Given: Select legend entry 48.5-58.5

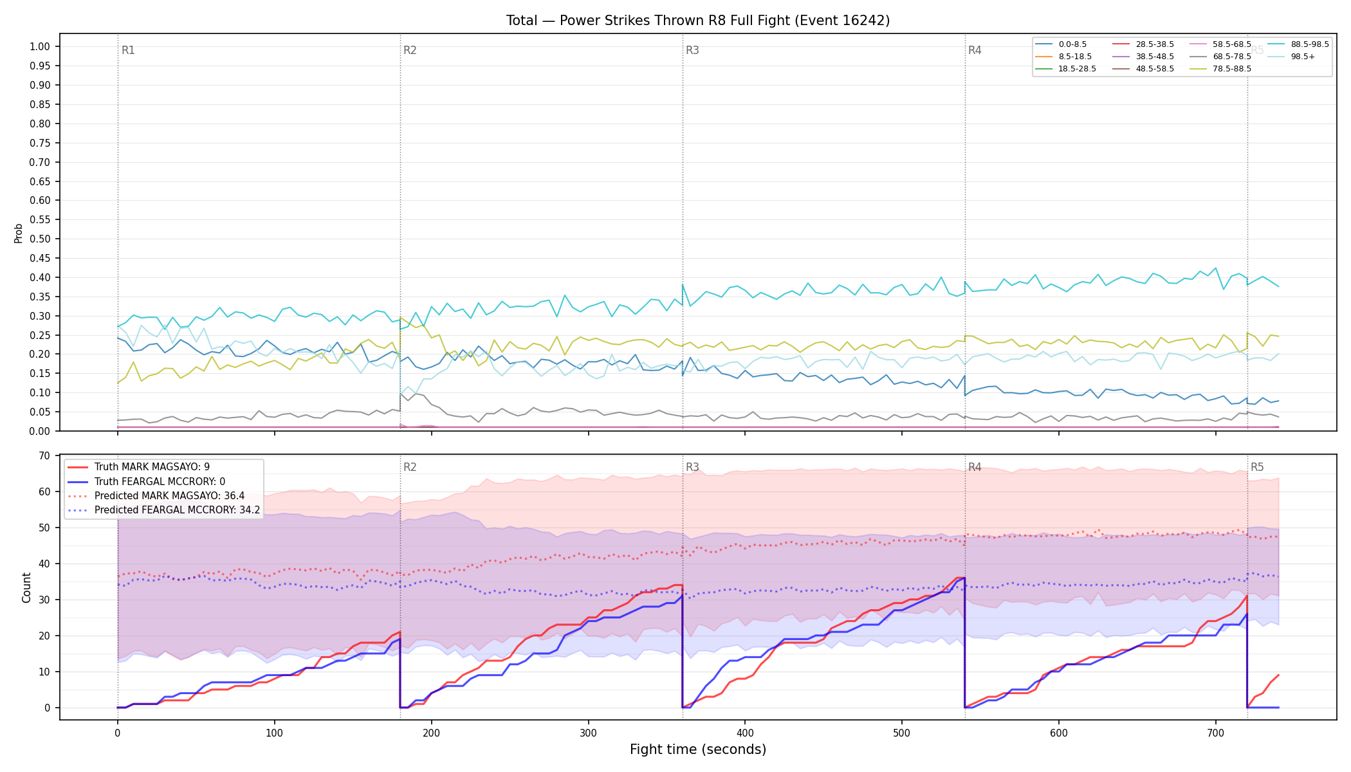Looking at the screenshot, I should 1143,69.
